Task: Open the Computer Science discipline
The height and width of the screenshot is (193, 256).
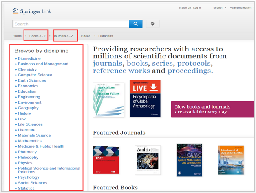Action: point(35,75)
